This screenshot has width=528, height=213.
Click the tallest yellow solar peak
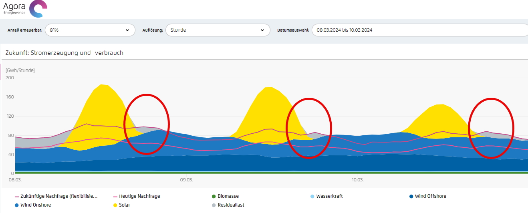pos(103,90)
